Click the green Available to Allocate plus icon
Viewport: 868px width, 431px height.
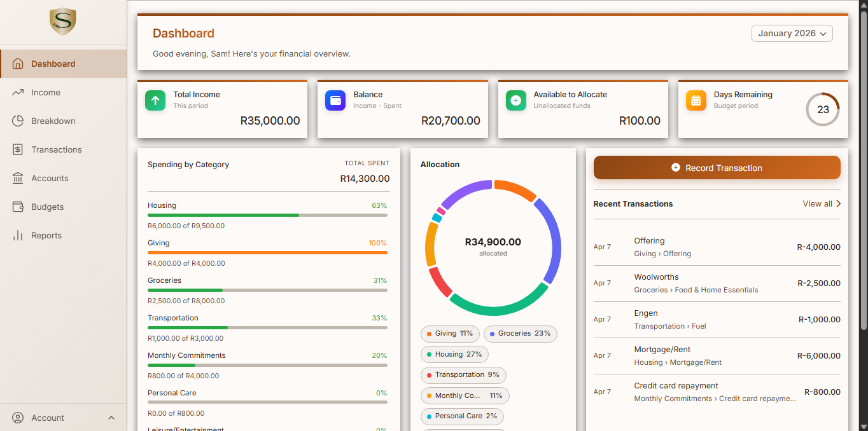click(x=516, y=100)
